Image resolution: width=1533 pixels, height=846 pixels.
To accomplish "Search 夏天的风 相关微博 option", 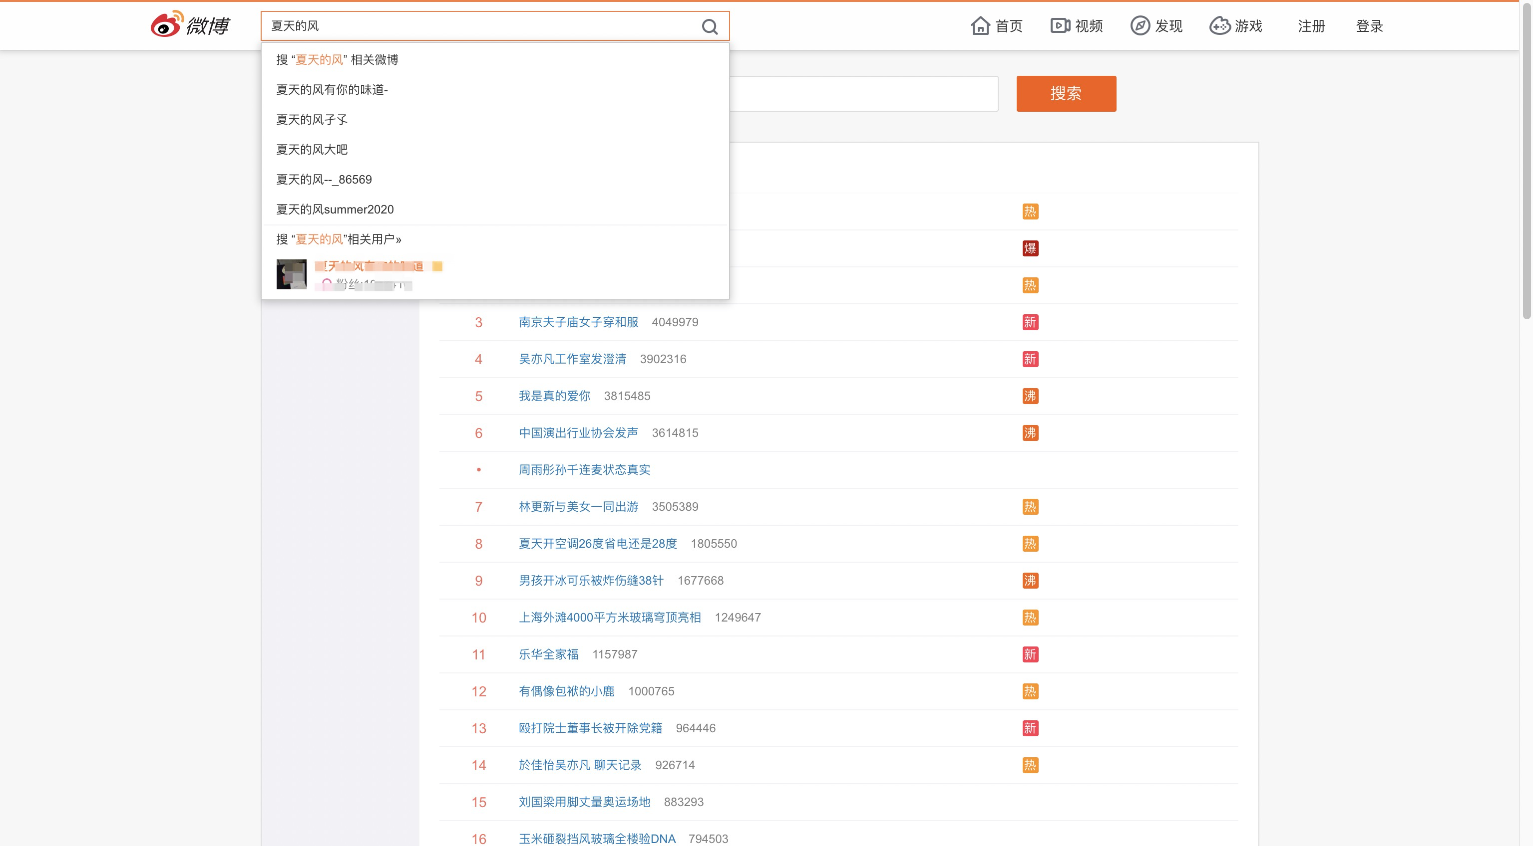I will pyautogui.click(x=338, y=60).
